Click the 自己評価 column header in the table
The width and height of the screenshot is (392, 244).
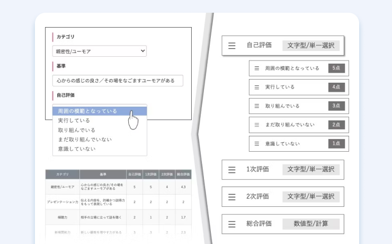pyautogui.click(x=135, y=175)
